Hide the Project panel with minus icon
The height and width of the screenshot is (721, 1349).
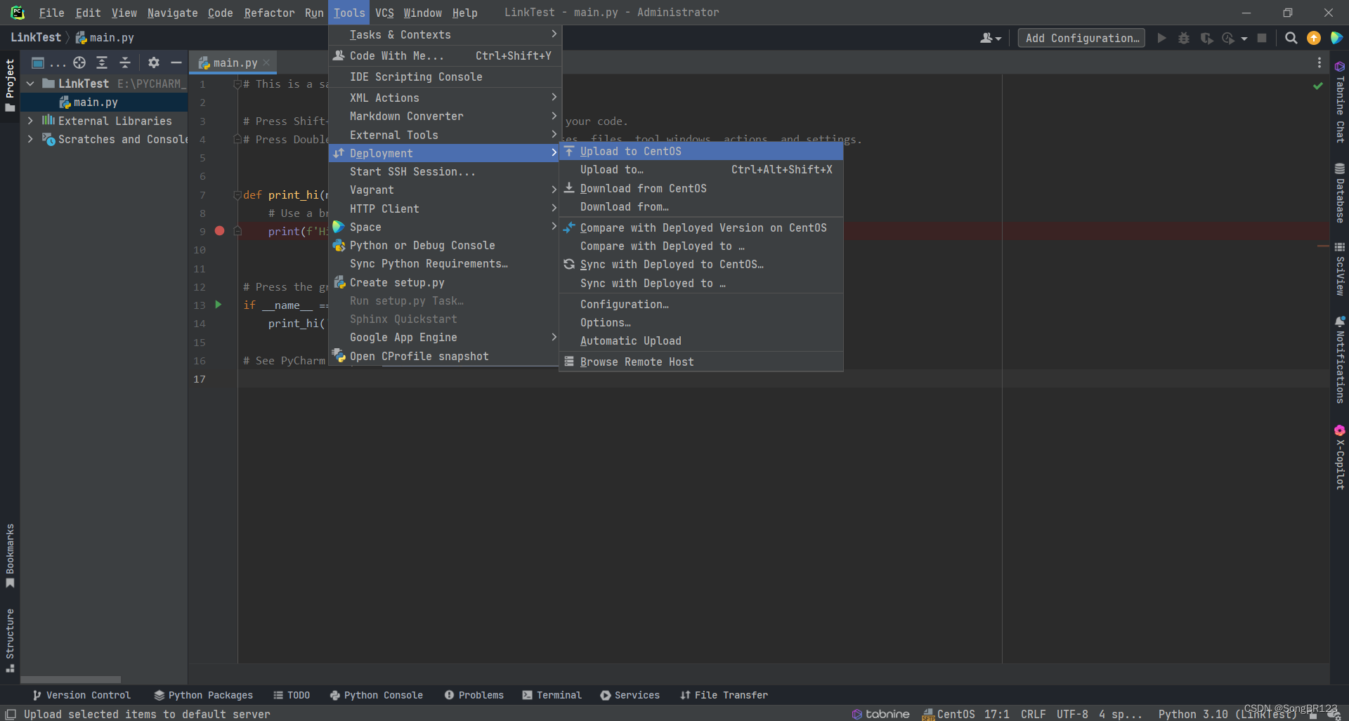(x=176, y=62)
